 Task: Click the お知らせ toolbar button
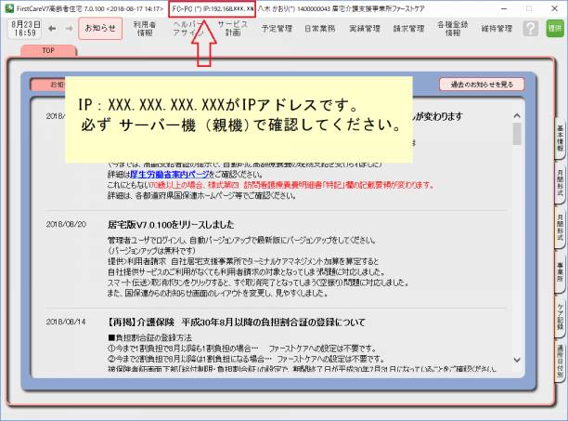pos(99,29)
